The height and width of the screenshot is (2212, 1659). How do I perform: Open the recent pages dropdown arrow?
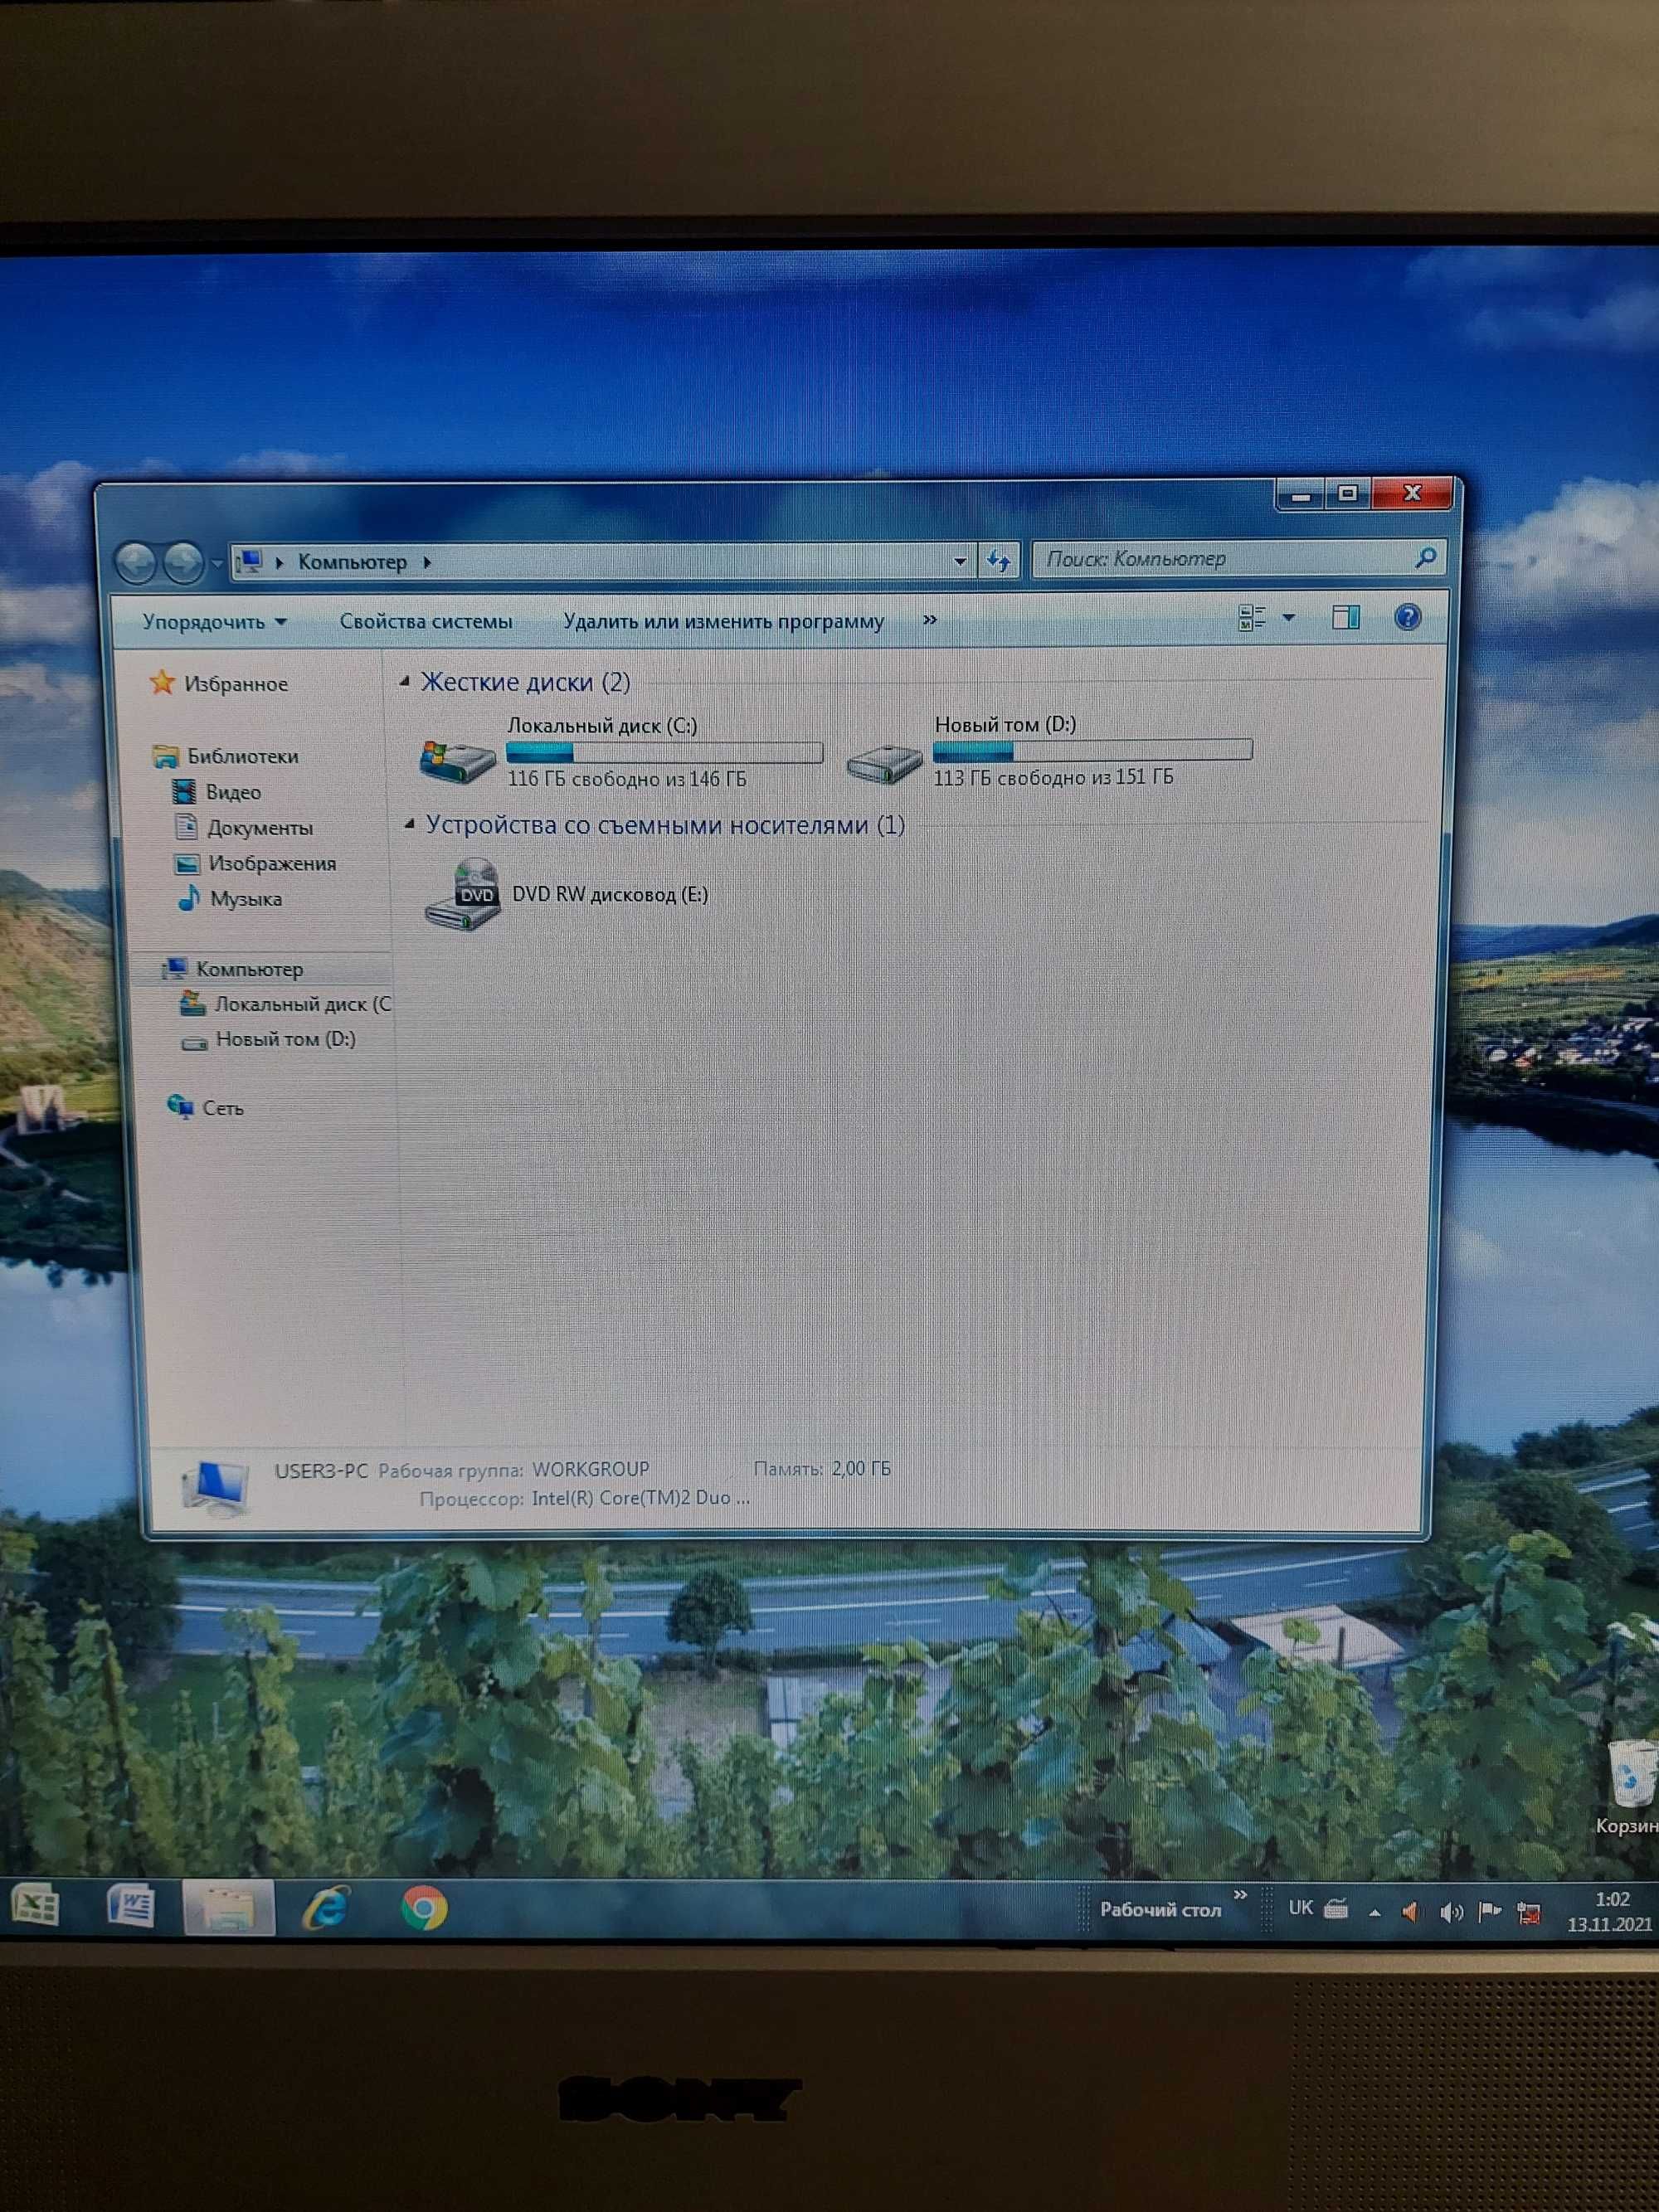(216, 564)
